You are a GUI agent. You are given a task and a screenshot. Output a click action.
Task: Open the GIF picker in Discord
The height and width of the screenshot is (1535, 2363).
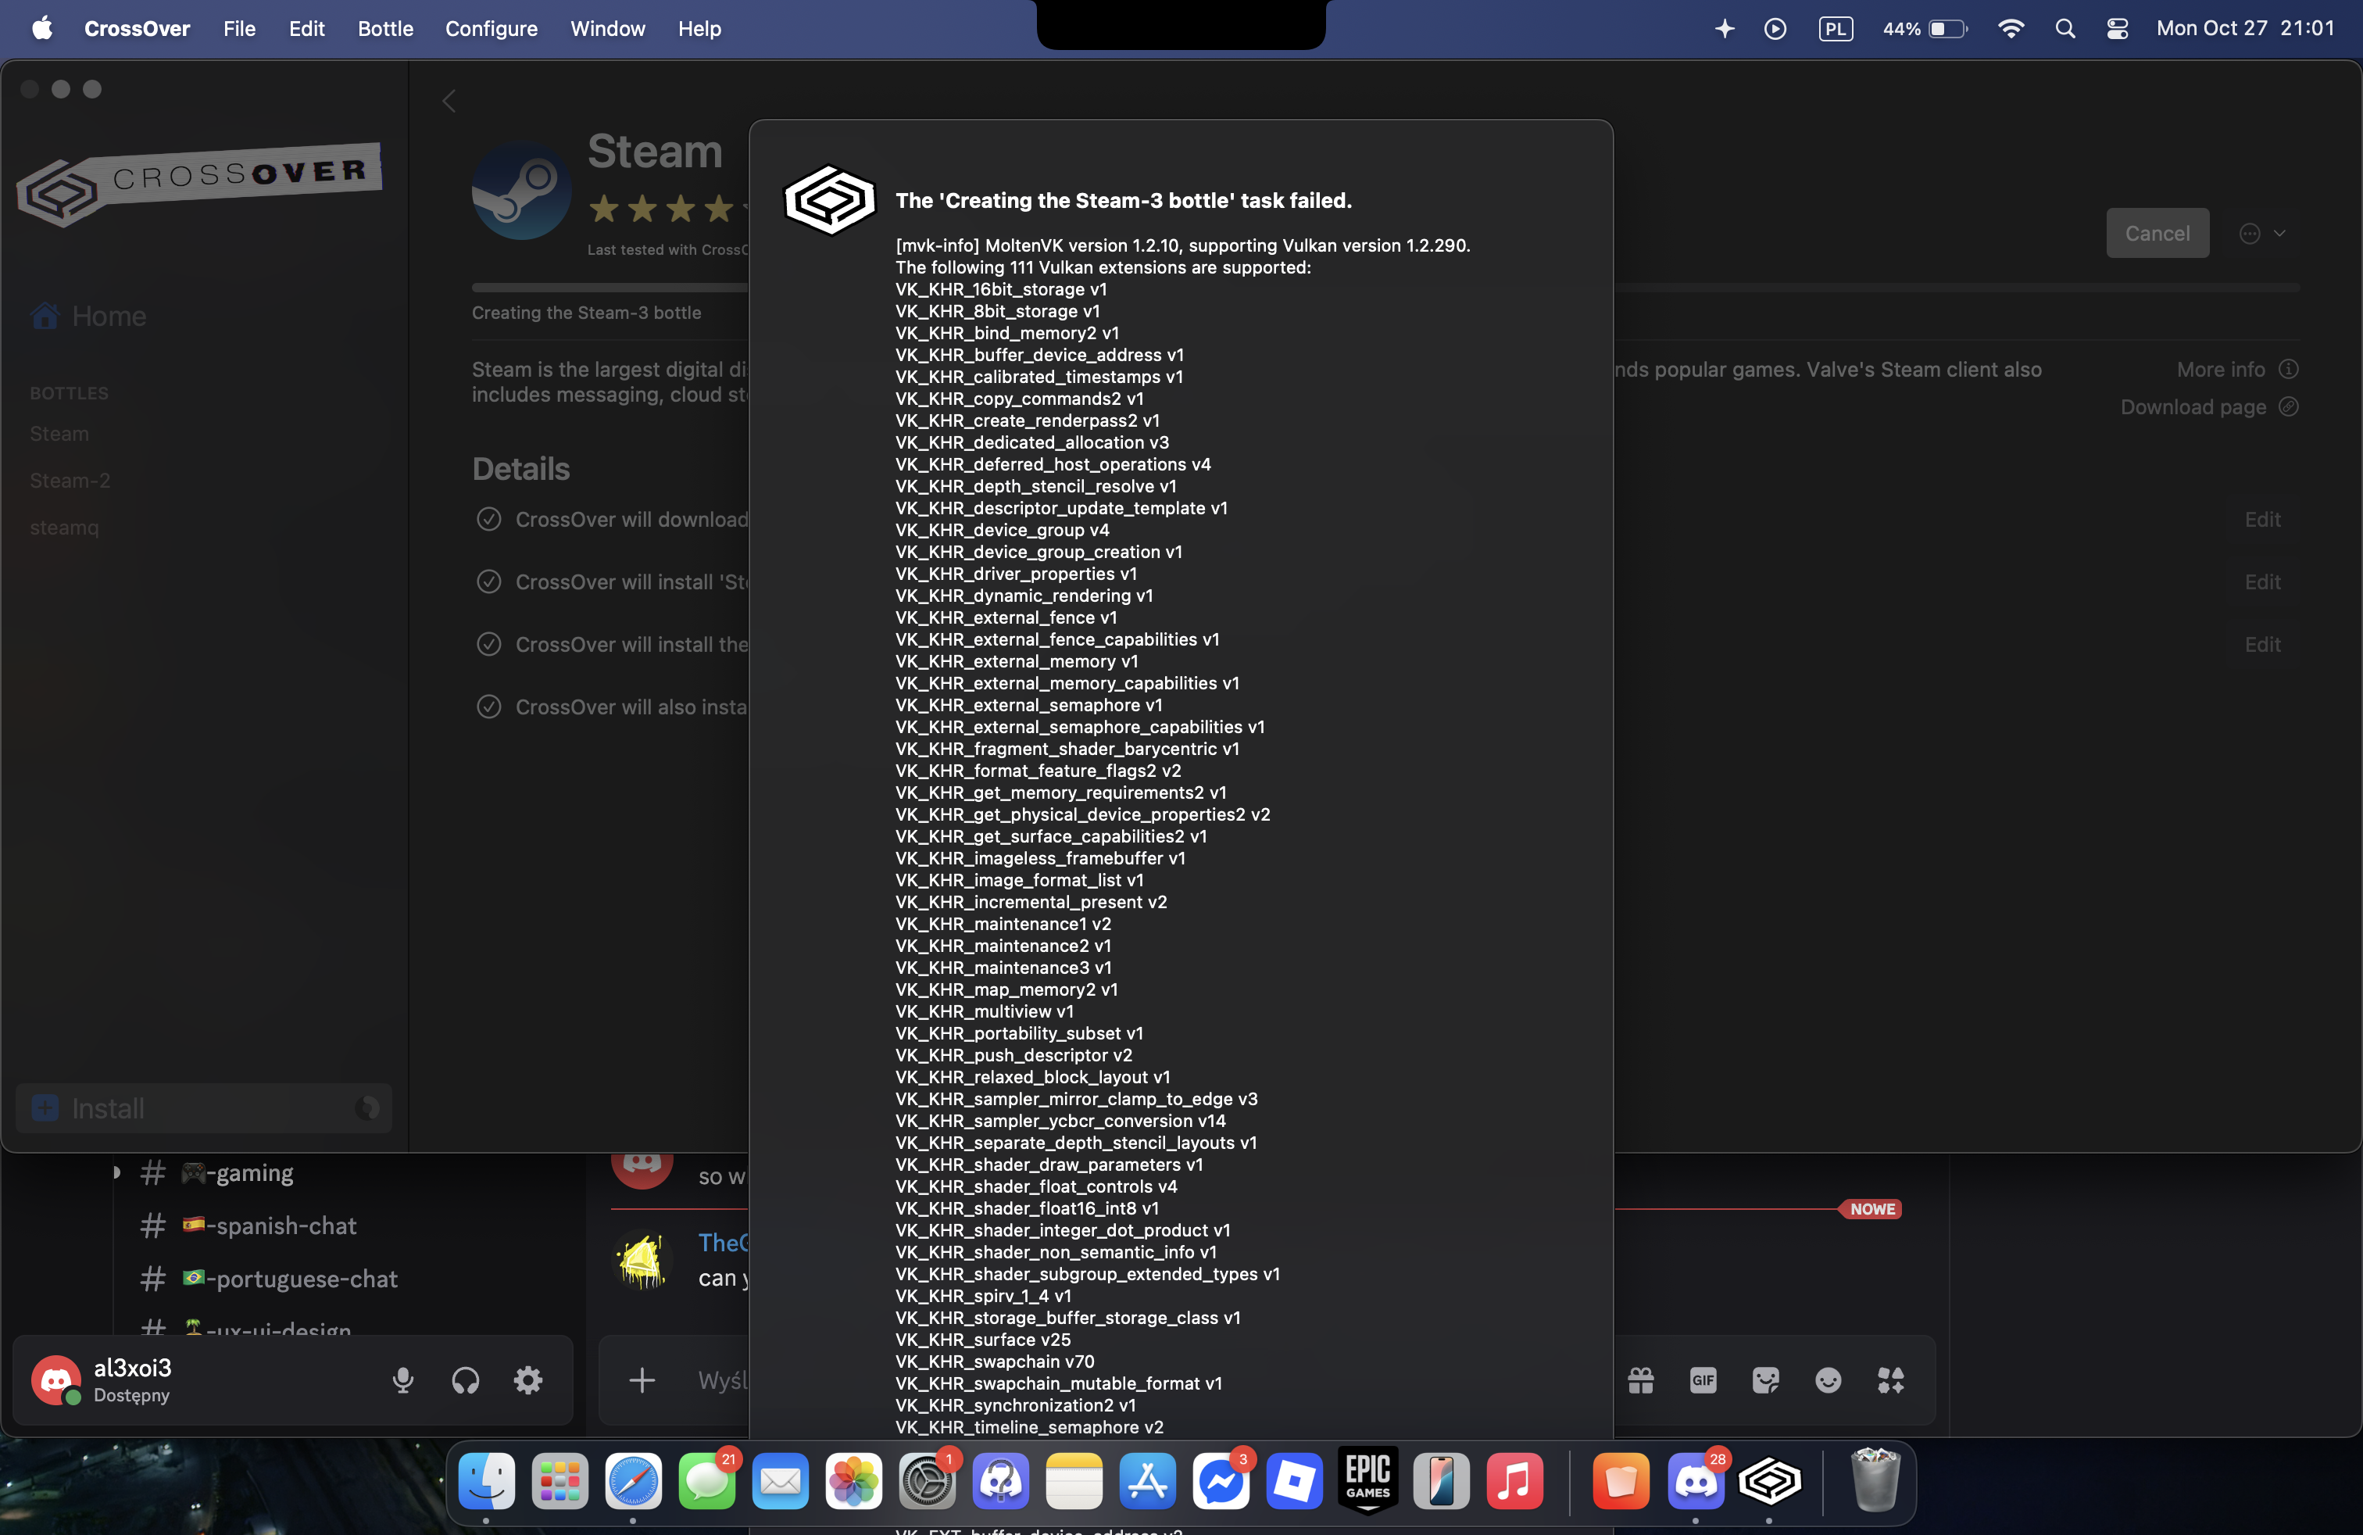(1703, 1380)
